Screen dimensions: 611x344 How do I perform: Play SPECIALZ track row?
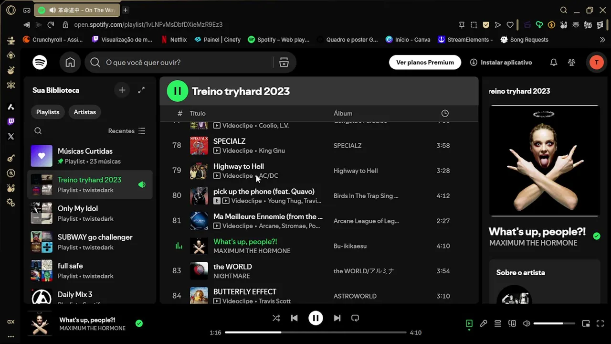coord(319,146)
